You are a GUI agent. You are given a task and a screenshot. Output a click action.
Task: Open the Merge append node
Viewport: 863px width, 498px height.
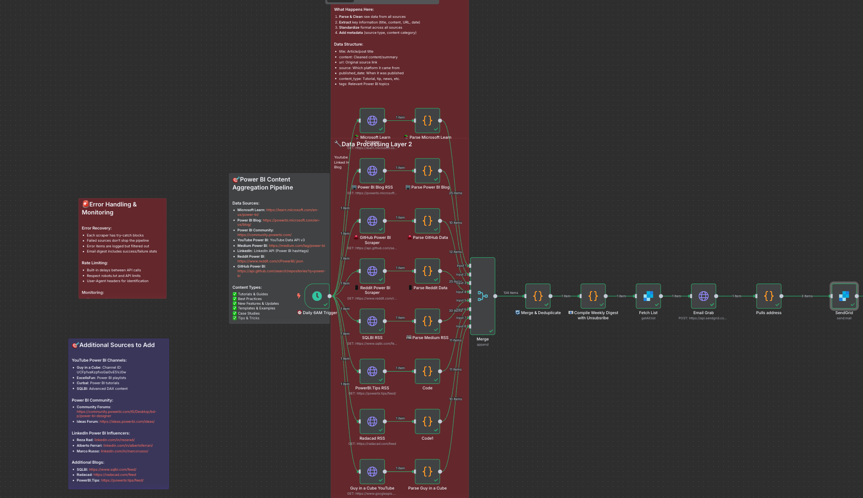coord(483,296)
